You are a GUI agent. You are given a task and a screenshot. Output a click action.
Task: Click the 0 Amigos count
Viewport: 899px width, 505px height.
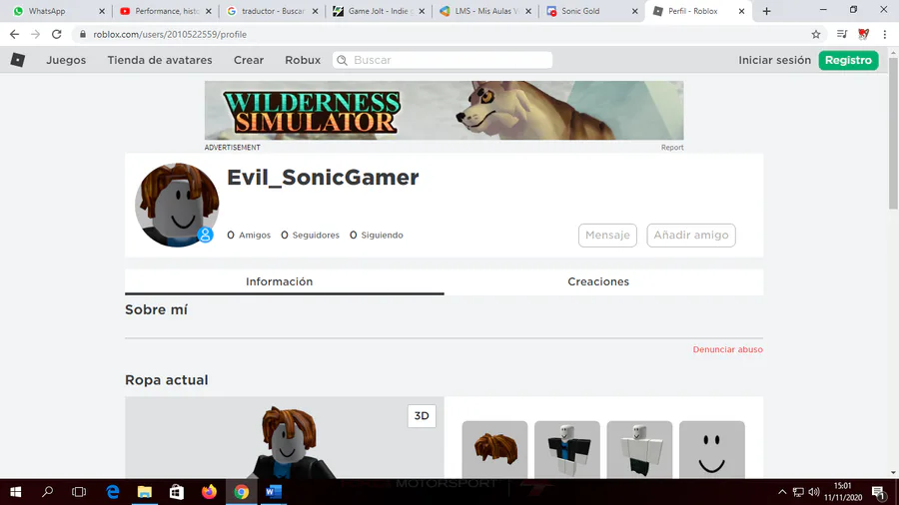tap(249, 236)
